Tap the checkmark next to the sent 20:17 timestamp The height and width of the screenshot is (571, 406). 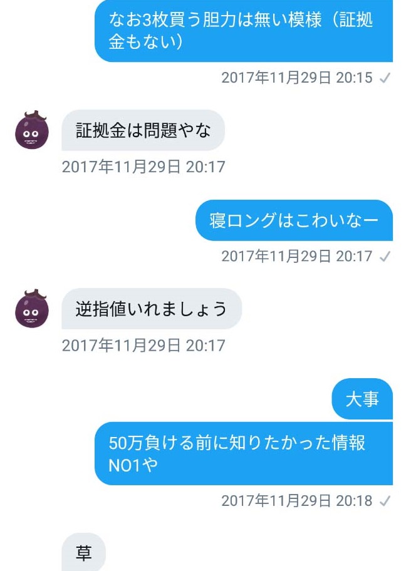[385, 256]
